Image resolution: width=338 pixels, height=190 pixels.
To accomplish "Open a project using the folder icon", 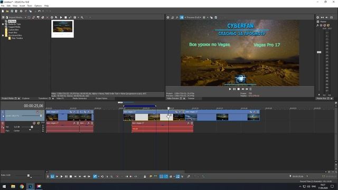I will 7,11.
